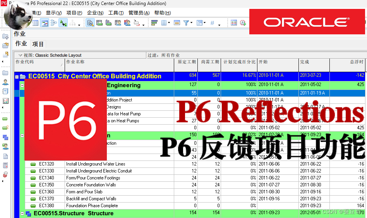Select activity Foundation Phase Complete
Image resolution: width=367 pixels, height=218 pixels.
pos(195,206)
